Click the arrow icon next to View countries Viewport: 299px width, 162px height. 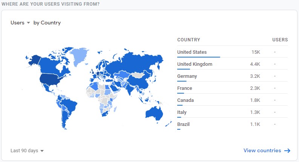click(287, 151)
